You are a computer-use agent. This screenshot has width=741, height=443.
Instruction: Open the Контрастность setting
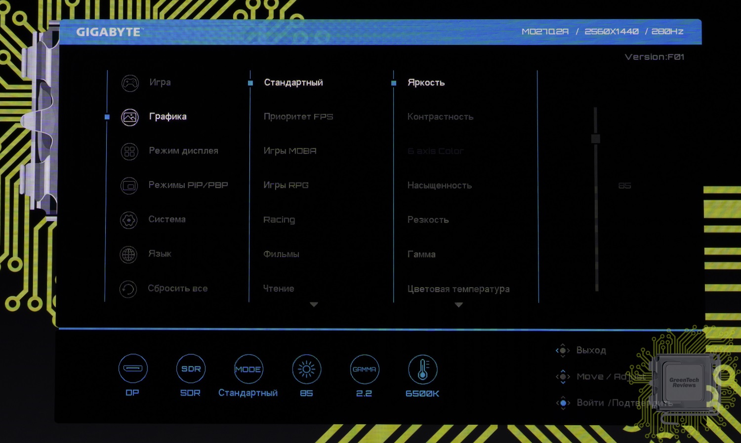coord(440,117)
